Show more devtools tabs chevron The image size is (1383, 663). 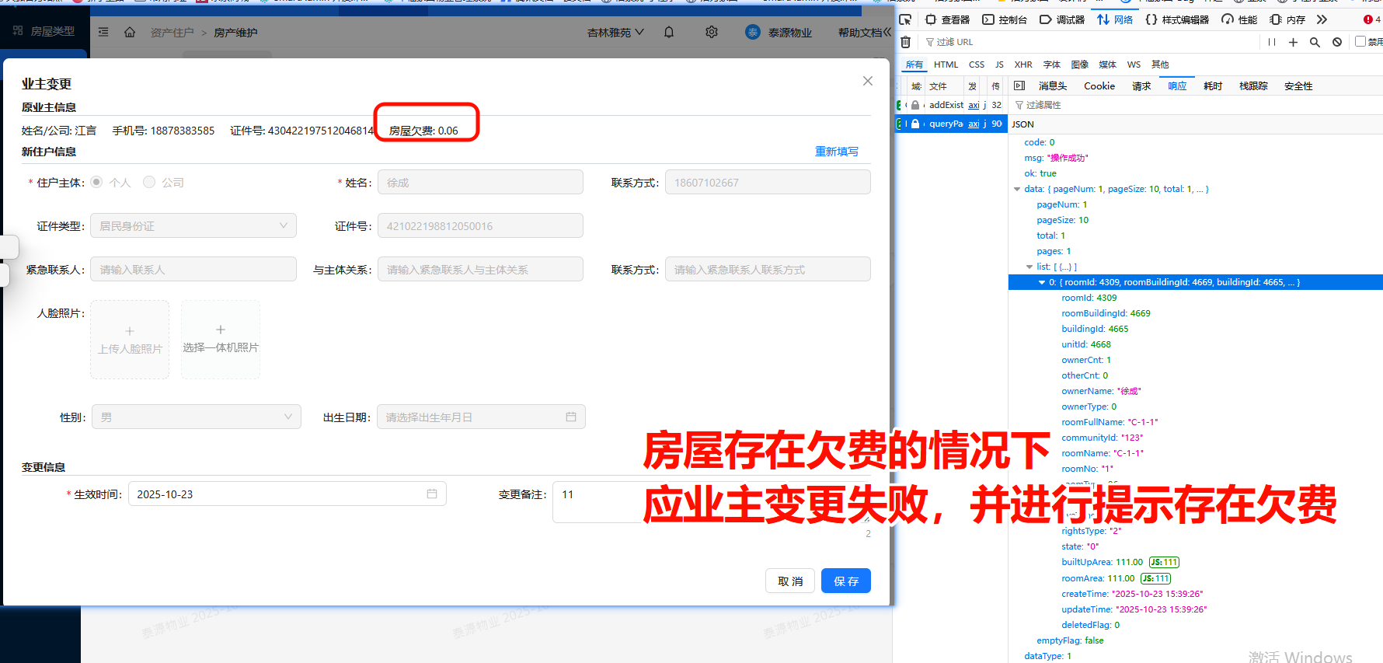(x=1322, y=19)
